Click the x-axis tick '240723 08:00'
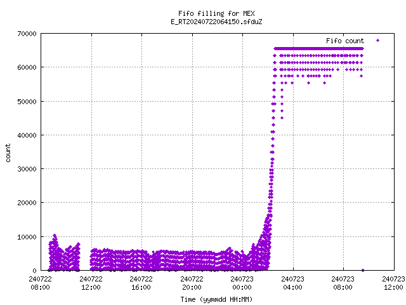This screenshot has width=406, height=305. tap(343, 283)
